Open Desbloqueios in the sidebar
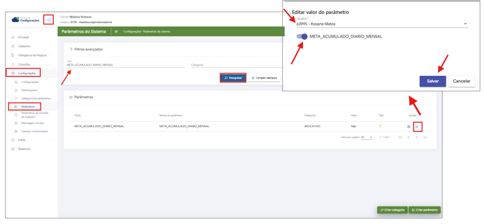The image size is (484, 224). pos(29,90)
